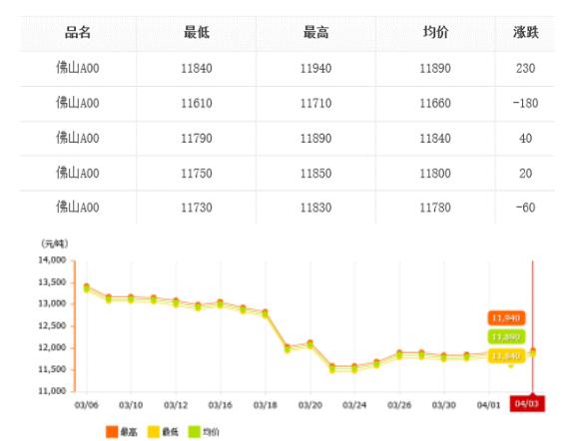Click the 12,000 y-axis label
This screenshot has width=572, height=441.
pyautogui.click(x=53, y=347)
